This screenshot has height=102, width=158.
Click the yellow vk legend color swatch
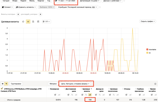click(x=147, y=53)
